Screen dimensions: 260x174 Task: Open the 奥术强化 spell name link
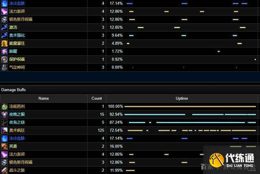click(17, 35)
